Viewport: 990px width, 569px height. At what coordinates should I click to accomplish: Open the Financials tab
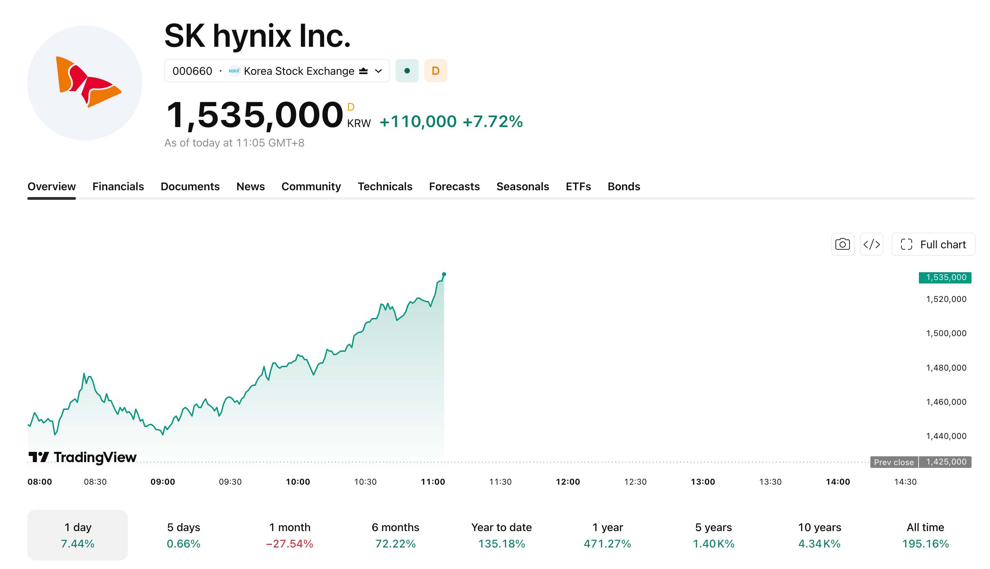point(118,186)
